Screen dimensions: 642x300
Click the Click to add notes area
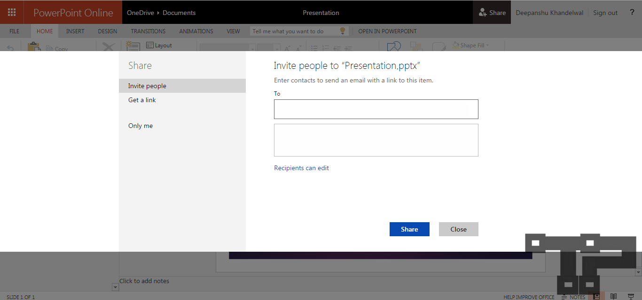click(x=144, y=281)
